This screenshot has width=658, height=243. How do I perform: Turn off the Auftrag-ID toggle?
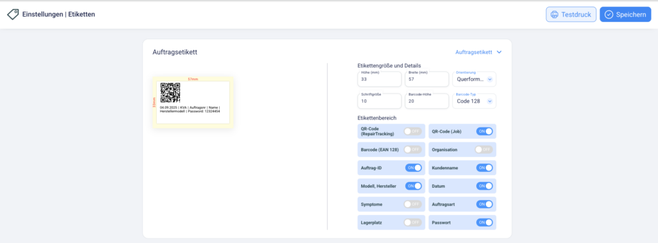click(x=413, y=167)
